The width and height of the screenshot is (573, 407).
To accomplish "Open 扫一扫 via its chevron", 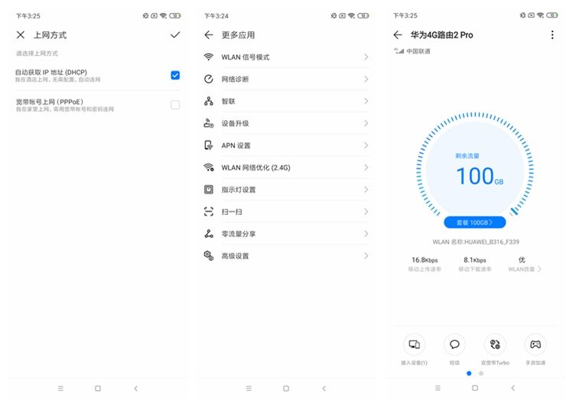I will click(366, 212).
